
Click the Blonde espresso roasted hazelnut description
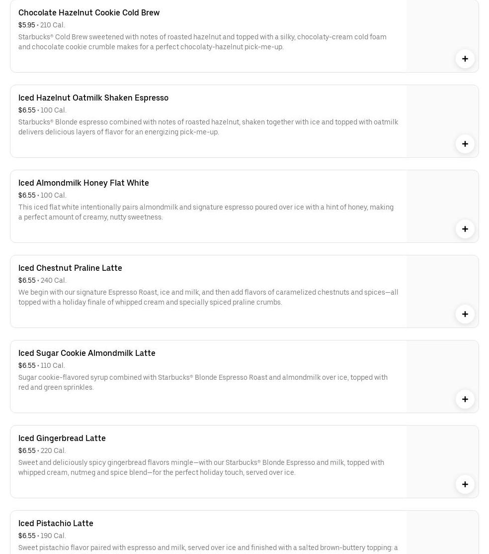(x=208, y=127)
